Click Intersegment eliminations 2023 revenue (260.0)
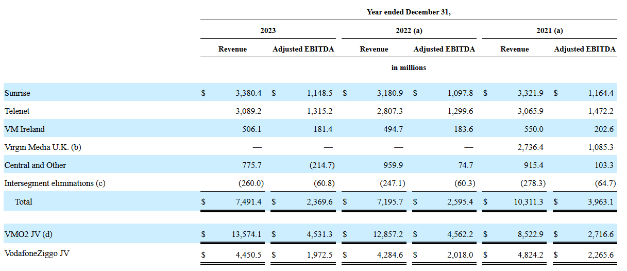Viewport: 627px width, 271px height. [251, 183]
